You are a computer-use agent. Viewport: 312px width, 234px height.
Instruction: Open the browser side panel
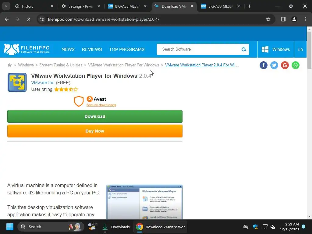pos(283,19)
